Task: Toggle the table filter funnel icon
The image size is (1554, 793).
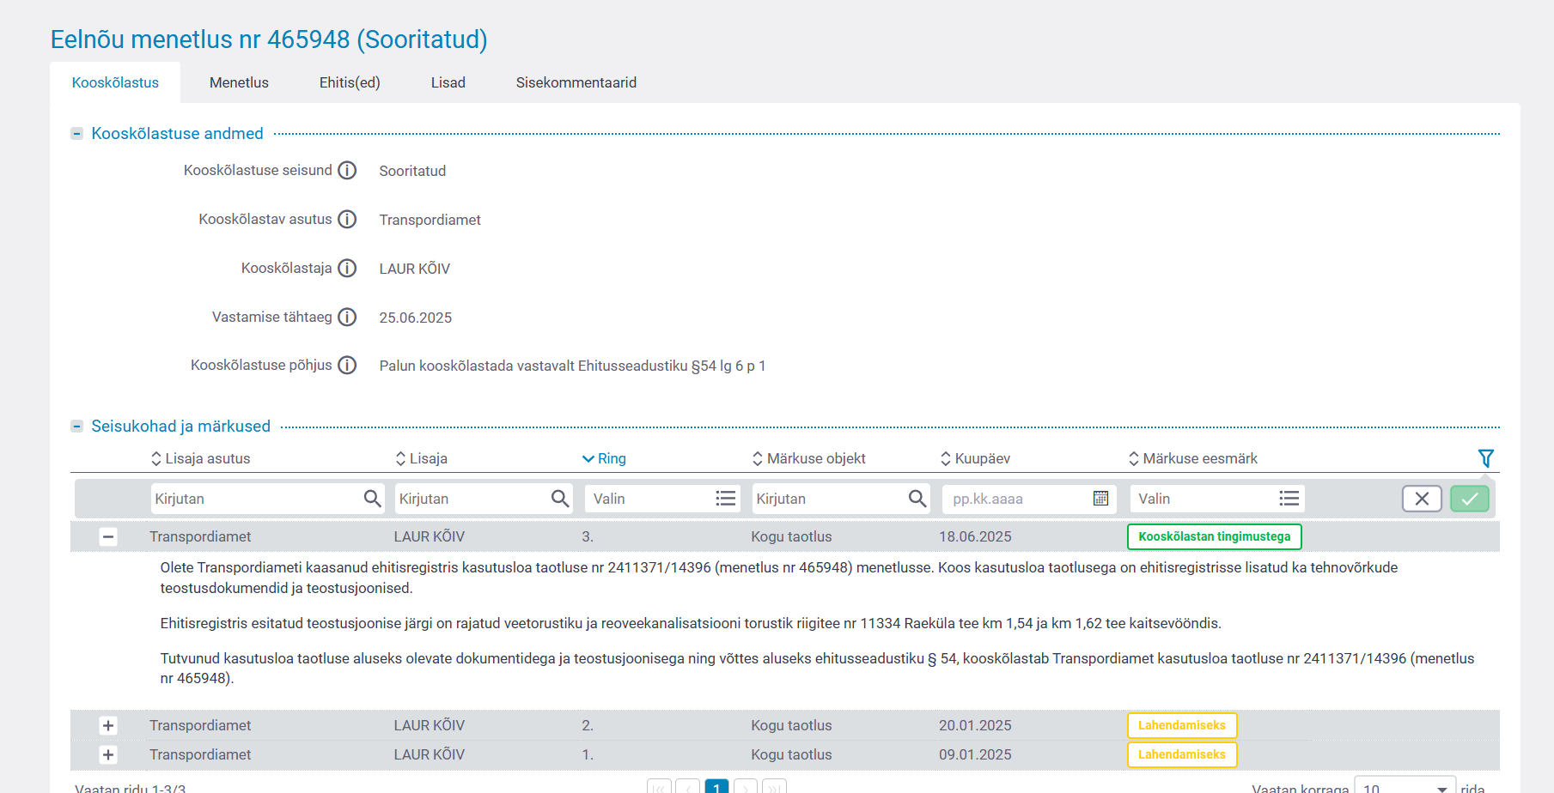Action: tap(1485, 458)
